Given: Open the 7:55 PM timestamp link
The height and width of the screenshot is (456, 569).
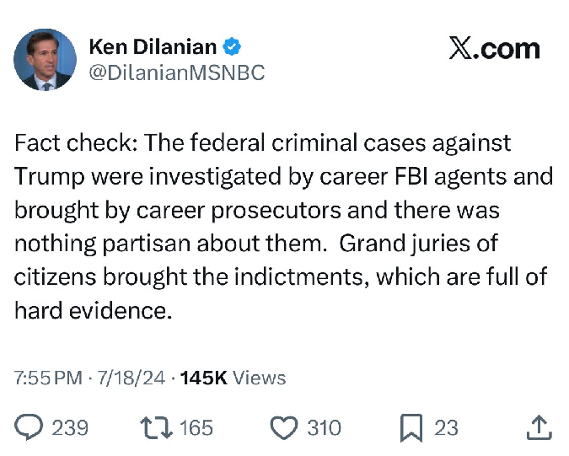Looking at the screenshot, I should coord(47,378).
